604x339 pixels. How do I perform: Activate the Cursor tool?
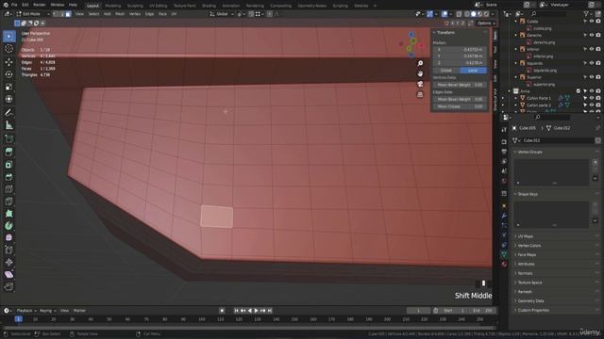[x=8, y=49]
